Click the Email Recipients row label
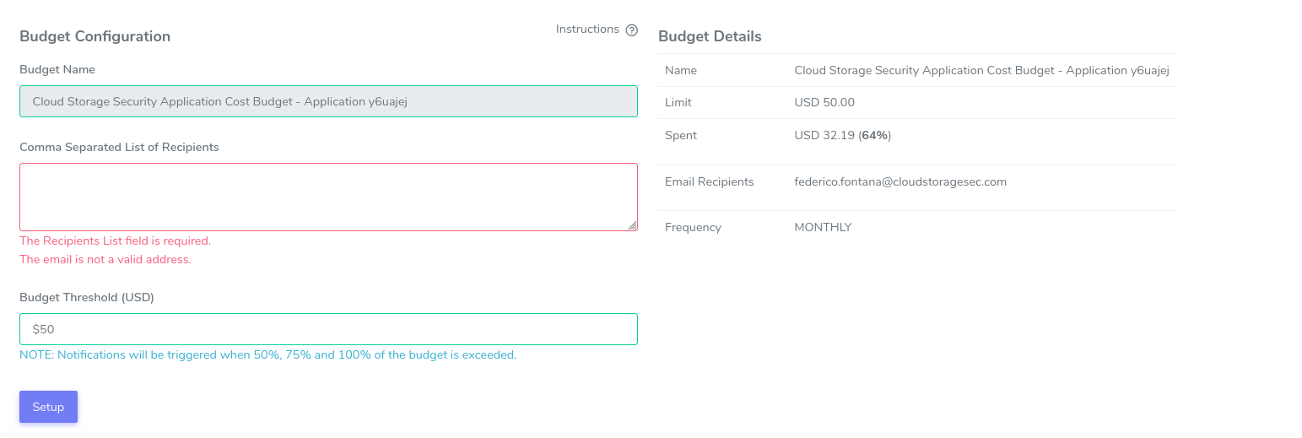The height and width of the screenshot is (438, 1302). coord(709,181)
